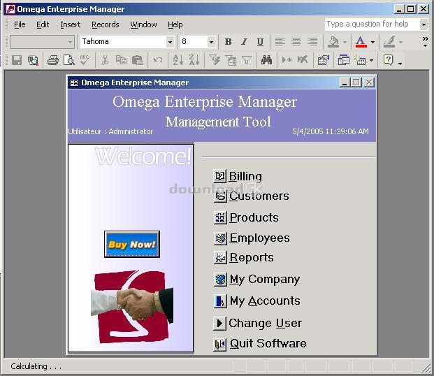Image resolution: width=434 pixels, height=376 pixels.
Task: Click the Buy Now! button
Action: click(x=132, y=244)
